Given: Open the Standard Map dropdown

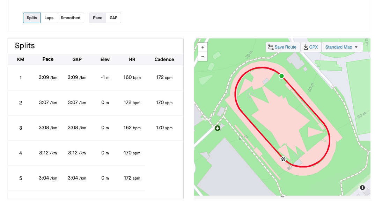Looking at the screenshot, I should 342,47.
